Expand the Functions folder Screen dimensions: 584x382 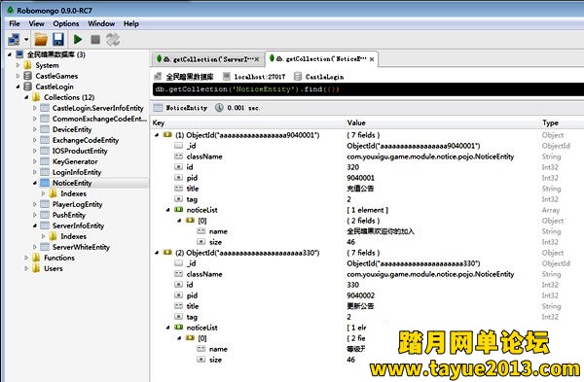point(26,258)
